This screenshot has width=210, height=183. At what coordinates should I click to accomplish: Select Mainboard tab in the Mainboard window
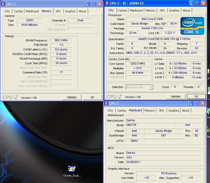point(136,110)
